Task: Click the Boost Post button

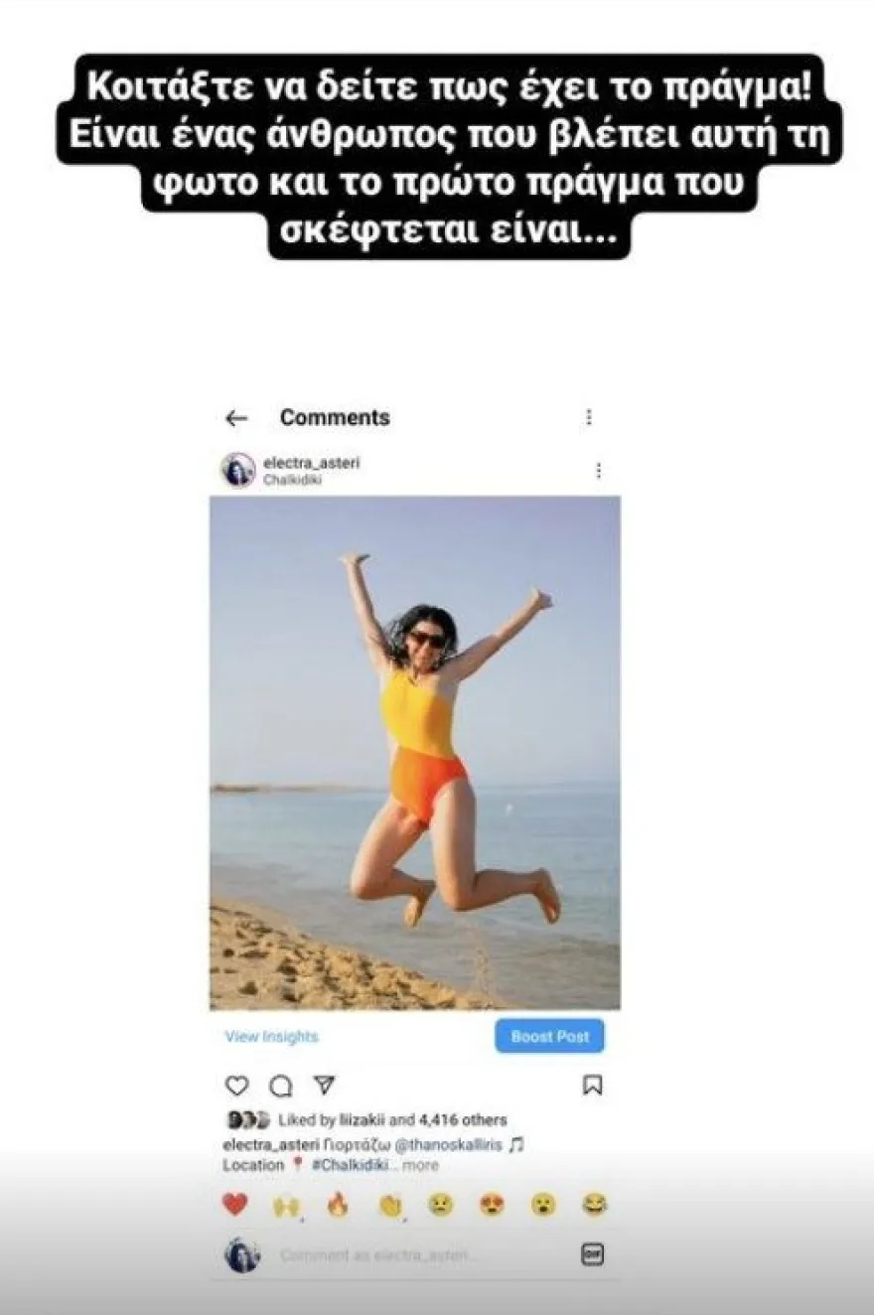Action: (x=549, y=1036)
